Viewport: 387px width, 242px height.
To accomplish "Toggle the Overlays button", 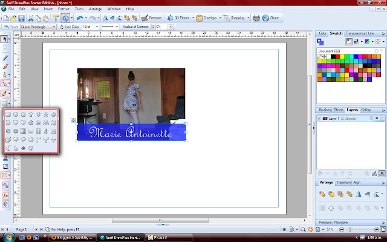I will (x=206, y=18).
